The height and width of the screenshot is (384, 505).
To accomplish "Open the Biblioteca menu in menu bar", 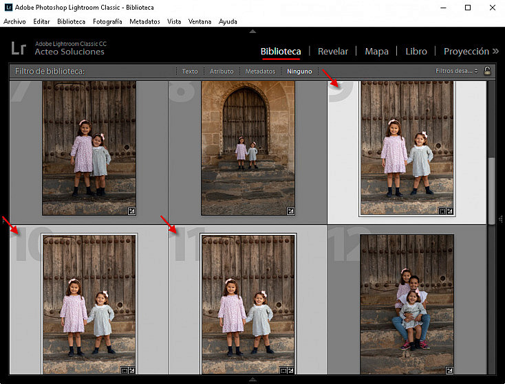I will pyautogui.click(x=71, y=21).
